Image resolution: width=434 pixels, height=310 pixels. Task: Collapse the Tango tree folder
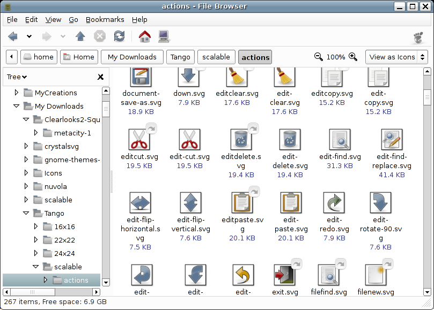tap(26, 213)
